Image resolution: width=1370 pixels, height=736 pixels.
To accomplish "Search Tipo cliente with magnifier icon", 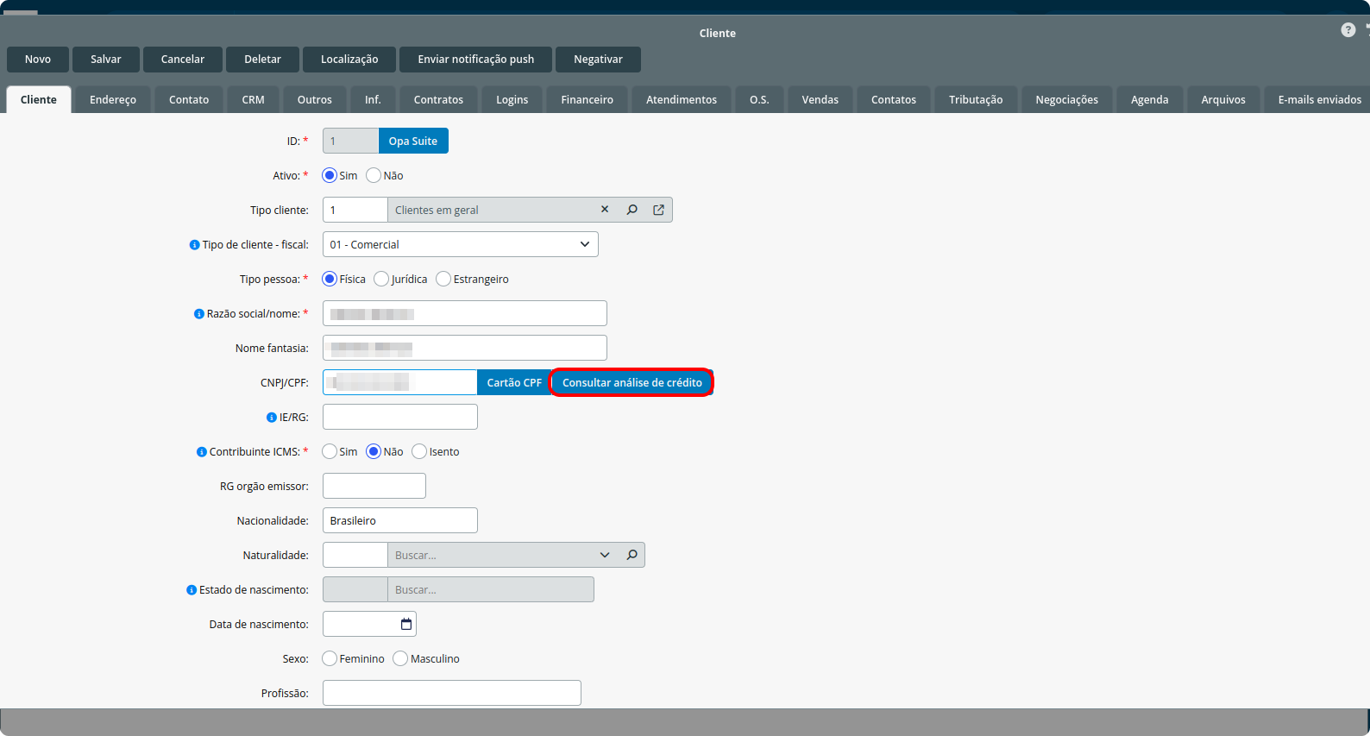I will pos(632,210).
